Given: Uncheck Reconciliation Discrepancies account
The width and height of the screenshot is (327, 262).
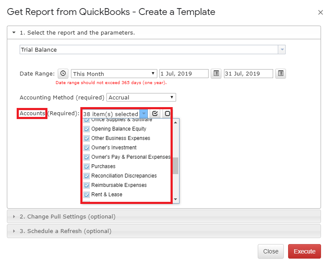Looking at the screenshot, I should coord(87,176).
